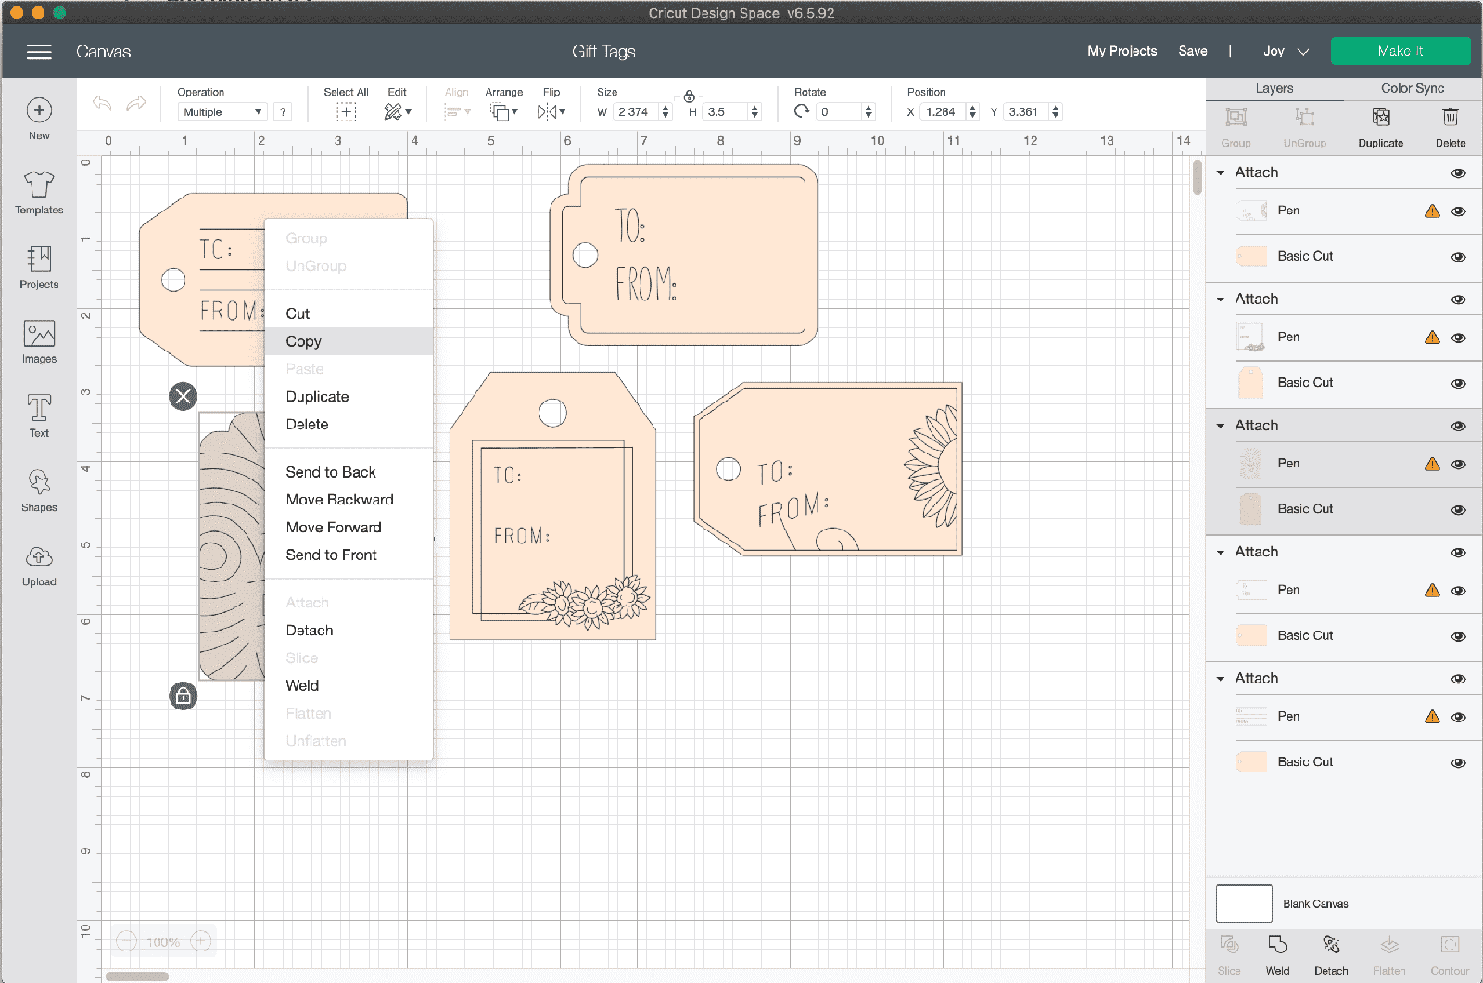Toggle the size lock icon
Image resolution: width=1483 pixels, height=983 pixels.
pos(690,96)
